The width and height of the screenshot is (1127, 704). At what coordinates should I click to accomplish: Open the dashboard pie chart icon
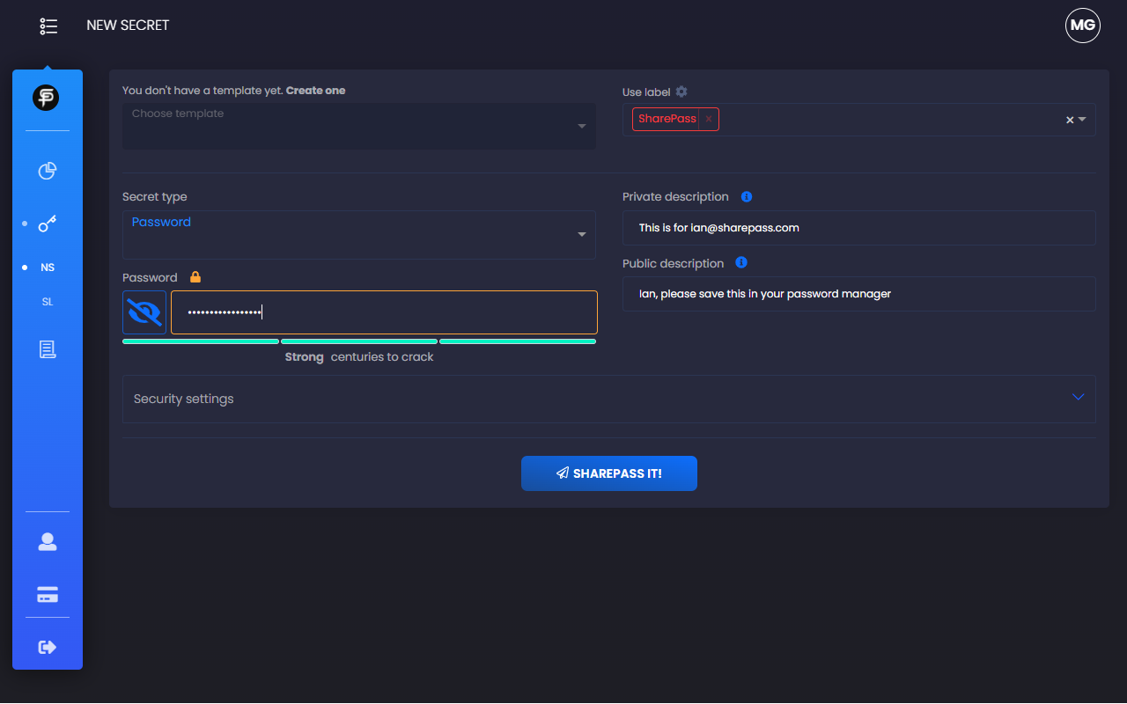tap(48, 171)
